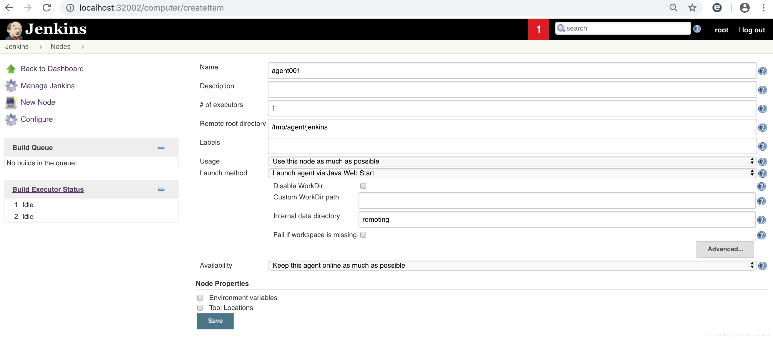Open the Nodes breadcrumb menu
The height and width of the screenshot is (340, 773).
pyautogui.click(x=83, y=46)
